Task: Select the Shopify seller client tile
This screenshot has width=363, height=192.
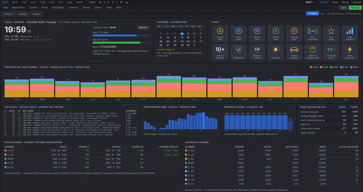Action: point(276,34)
